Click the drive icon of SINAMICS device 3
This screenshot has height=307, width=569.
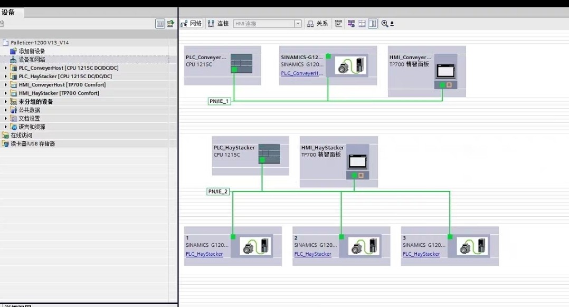pyautogui.click(x=472, y=246)
